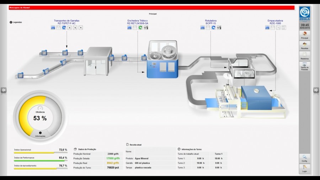Click the Produção do Turno 76820 pct
The image size is (320, 180).
coord(113,168)
